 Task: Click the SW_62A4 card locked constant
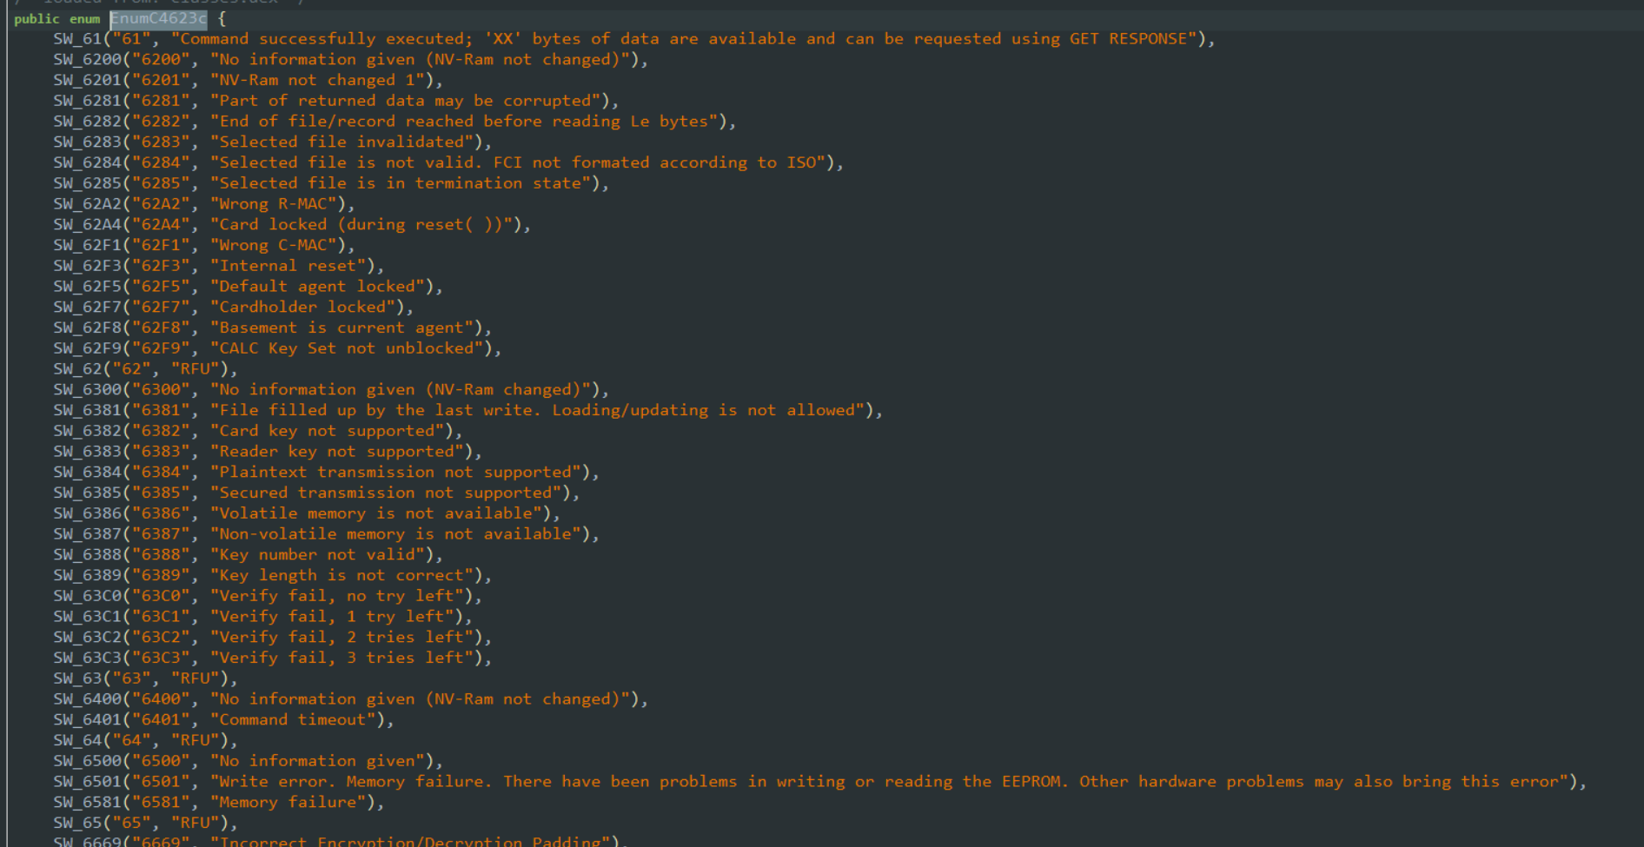(x=87, y=225)
